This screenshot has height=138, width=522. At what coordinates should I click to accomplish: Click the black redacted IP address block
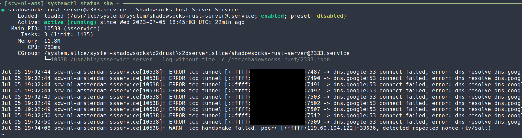coord(277,97)
